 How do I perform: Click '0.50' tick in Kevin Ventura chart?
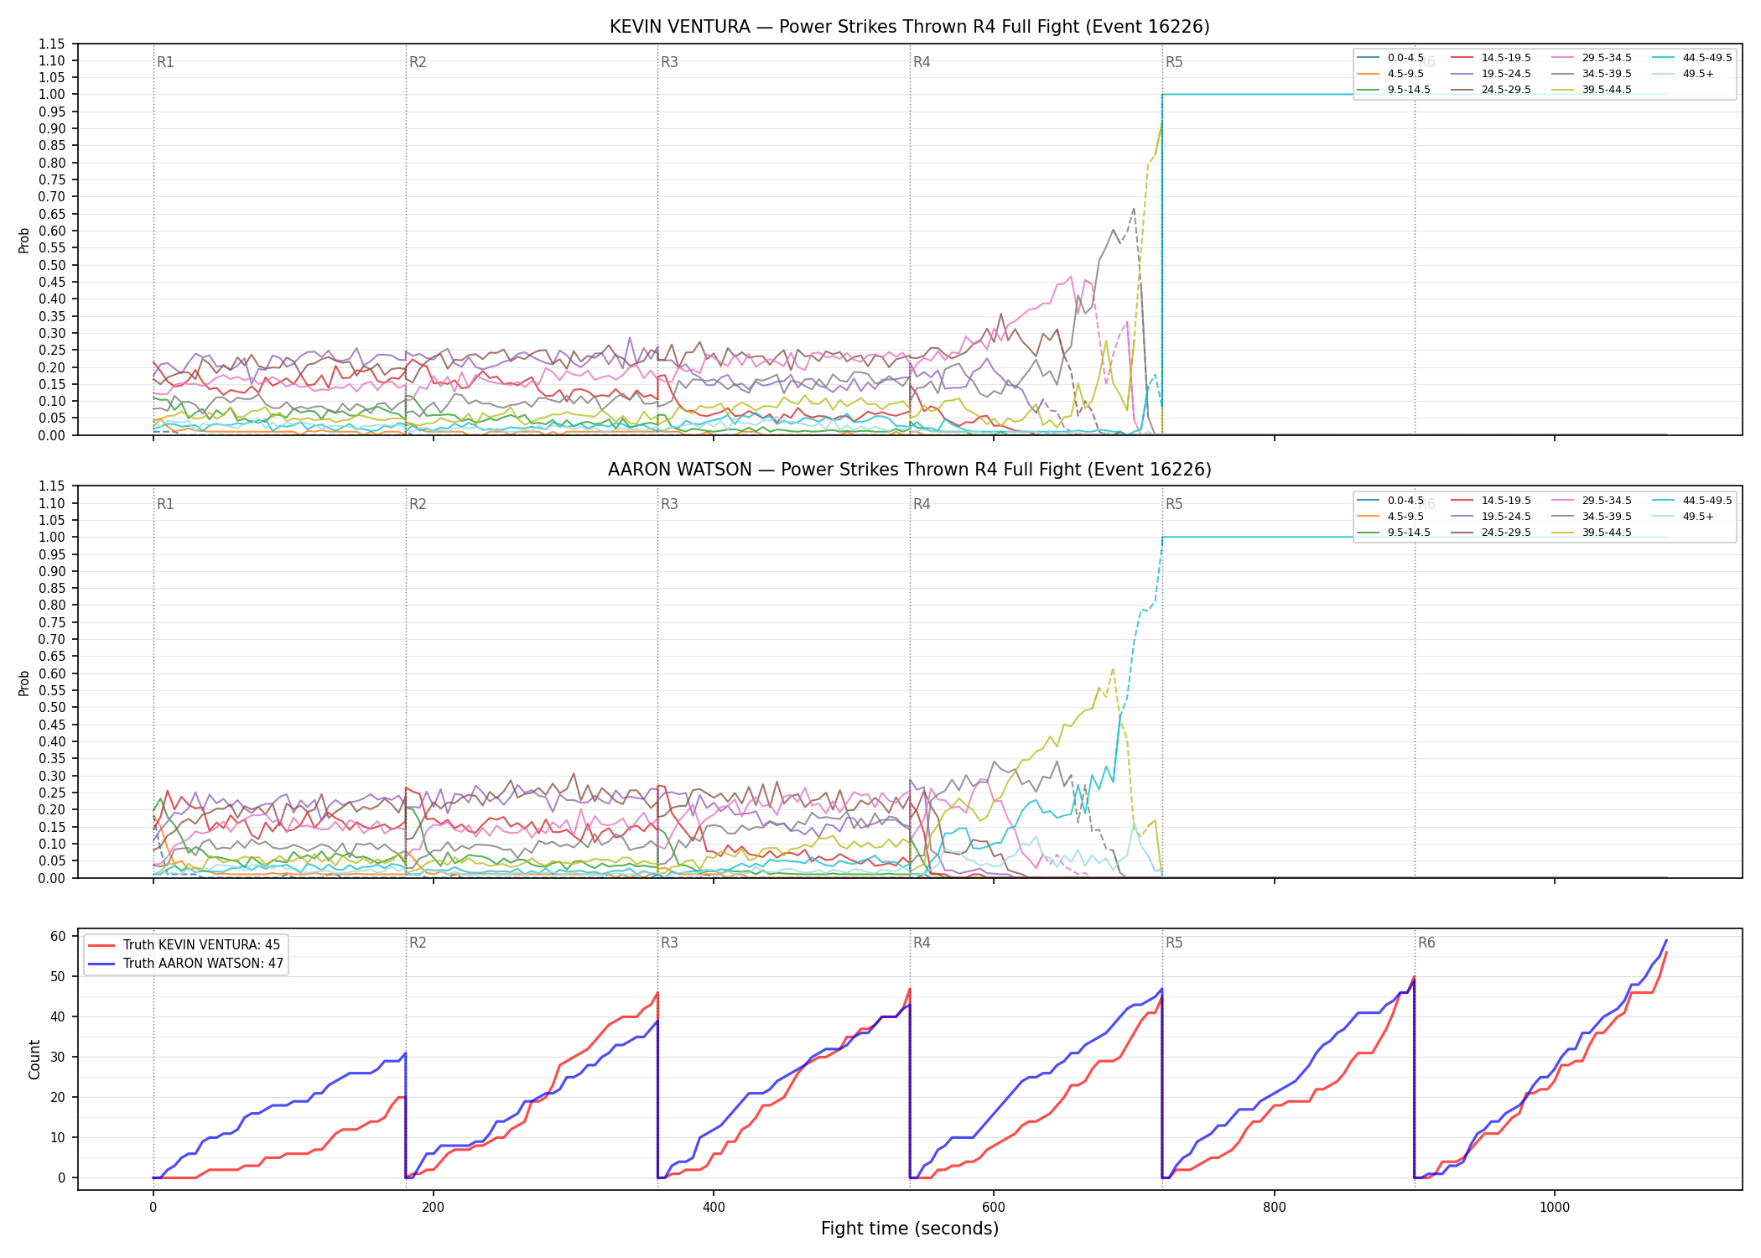pyautogui.click(x=52, y=265)
